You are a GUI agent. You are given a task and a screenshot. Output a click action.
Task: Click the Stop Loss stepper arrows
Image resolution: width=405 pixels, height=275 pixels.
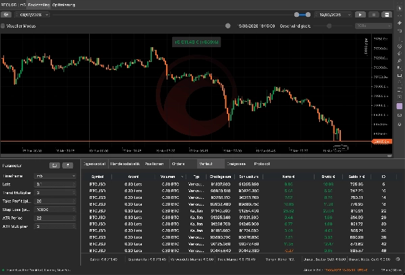click(x=74, y=210)
